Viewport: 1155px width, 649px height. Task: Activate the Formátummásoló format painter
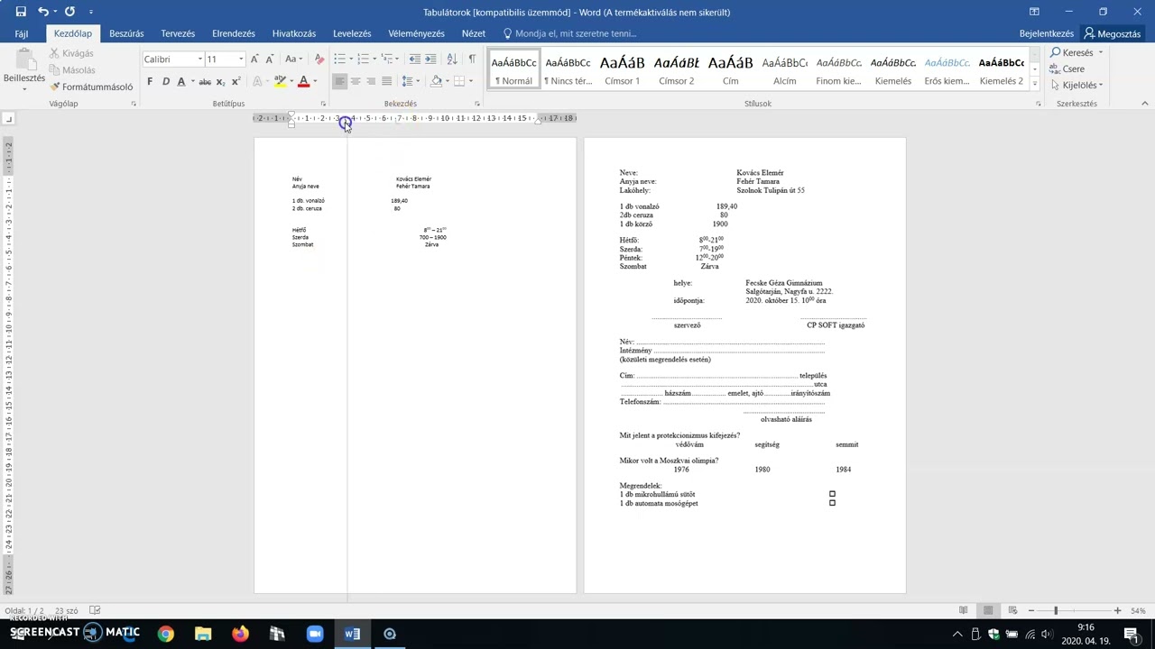pyautogui.click(x=91, y=87)
